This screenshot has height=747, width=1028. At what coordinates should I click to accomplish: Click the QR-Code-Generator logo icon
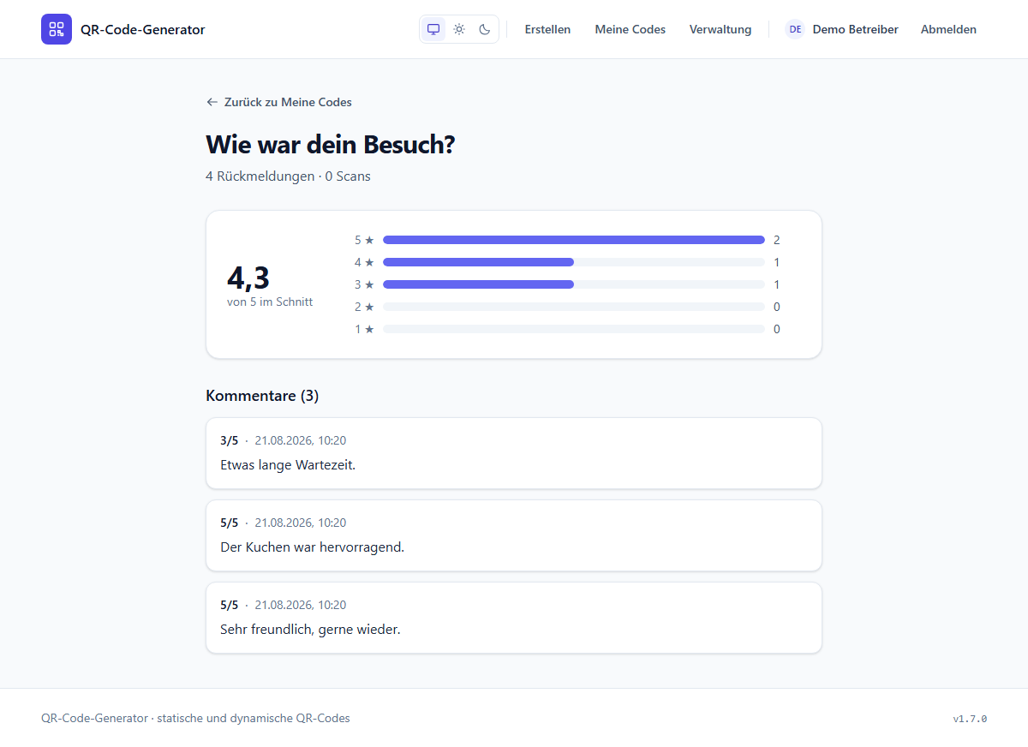point(57,29)
